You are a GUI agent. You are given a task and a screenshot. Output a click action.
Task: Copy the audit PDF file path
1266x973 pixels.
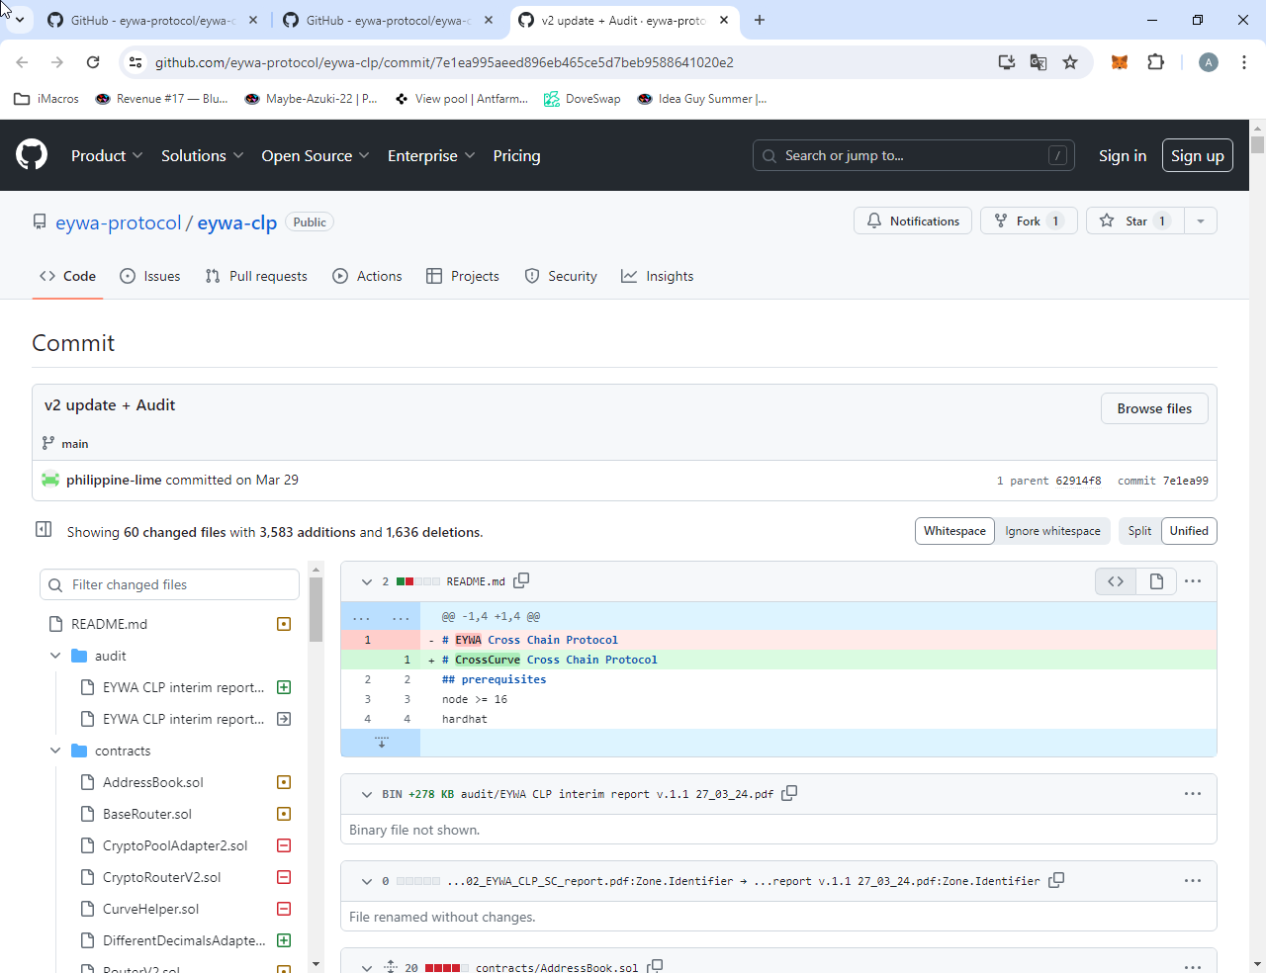coord(789,793)
